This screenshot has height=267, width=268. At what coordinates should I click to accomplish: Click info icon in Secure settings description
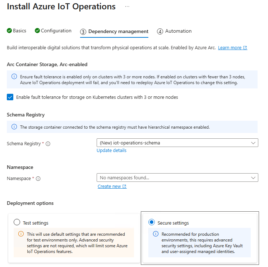156,234
